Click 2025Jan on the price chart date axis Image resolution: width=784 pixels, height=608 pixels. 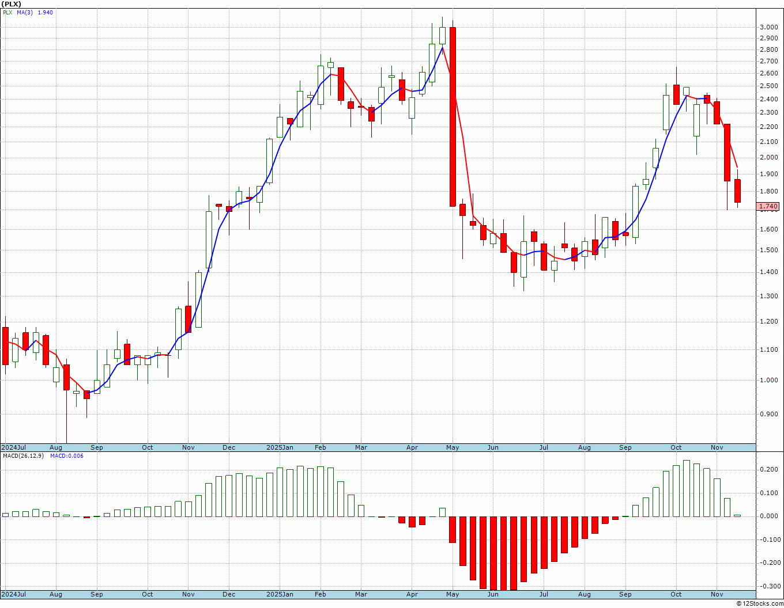coord(280,447)
